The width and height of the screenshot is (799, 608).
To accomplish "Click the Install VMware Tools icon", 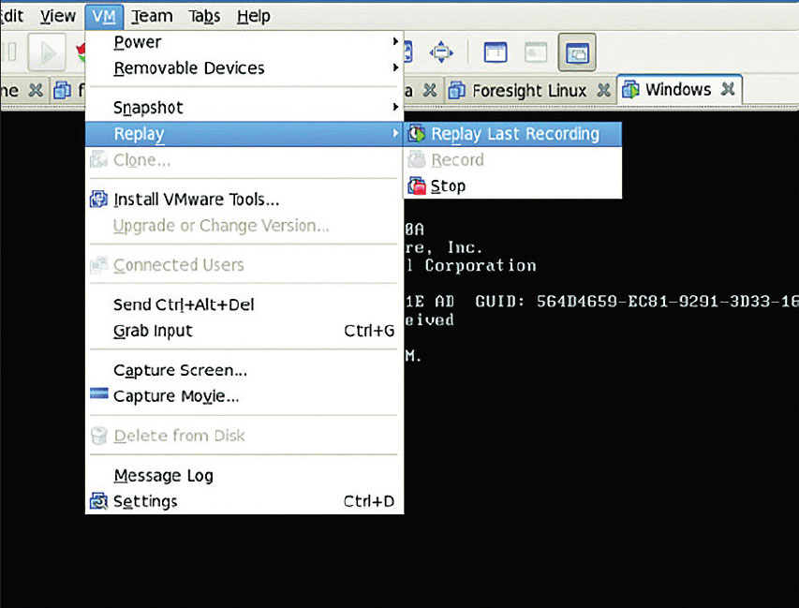I will point(99,200).
